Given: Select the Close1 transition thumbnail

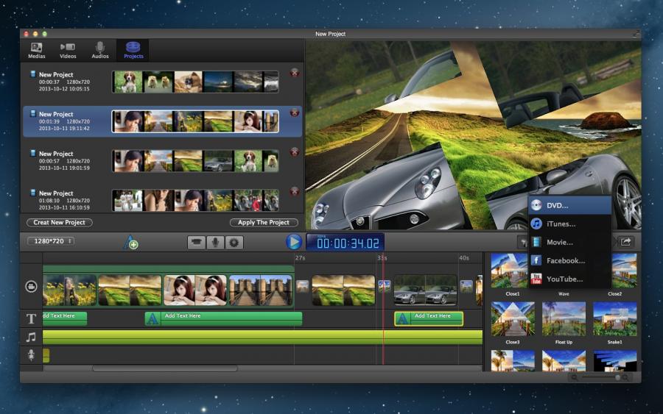Looking at the screenshot, I should tap(510, 271).
